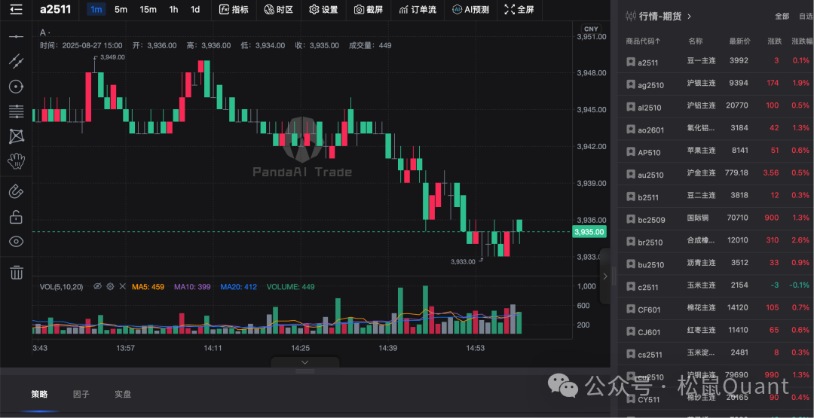Remove the VOL indicator with X

pos(123,286)
